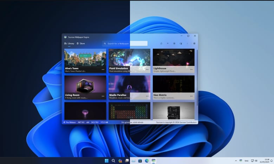Open the settings gear in the Sucrose toolbar
The image size is (274, 164).
[194, 43]
